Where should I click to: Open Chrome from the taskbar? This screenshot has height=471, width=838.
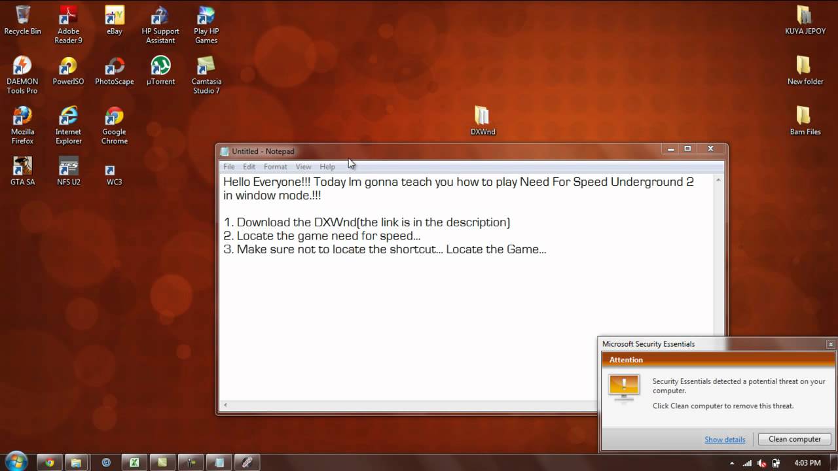[50, 462]
